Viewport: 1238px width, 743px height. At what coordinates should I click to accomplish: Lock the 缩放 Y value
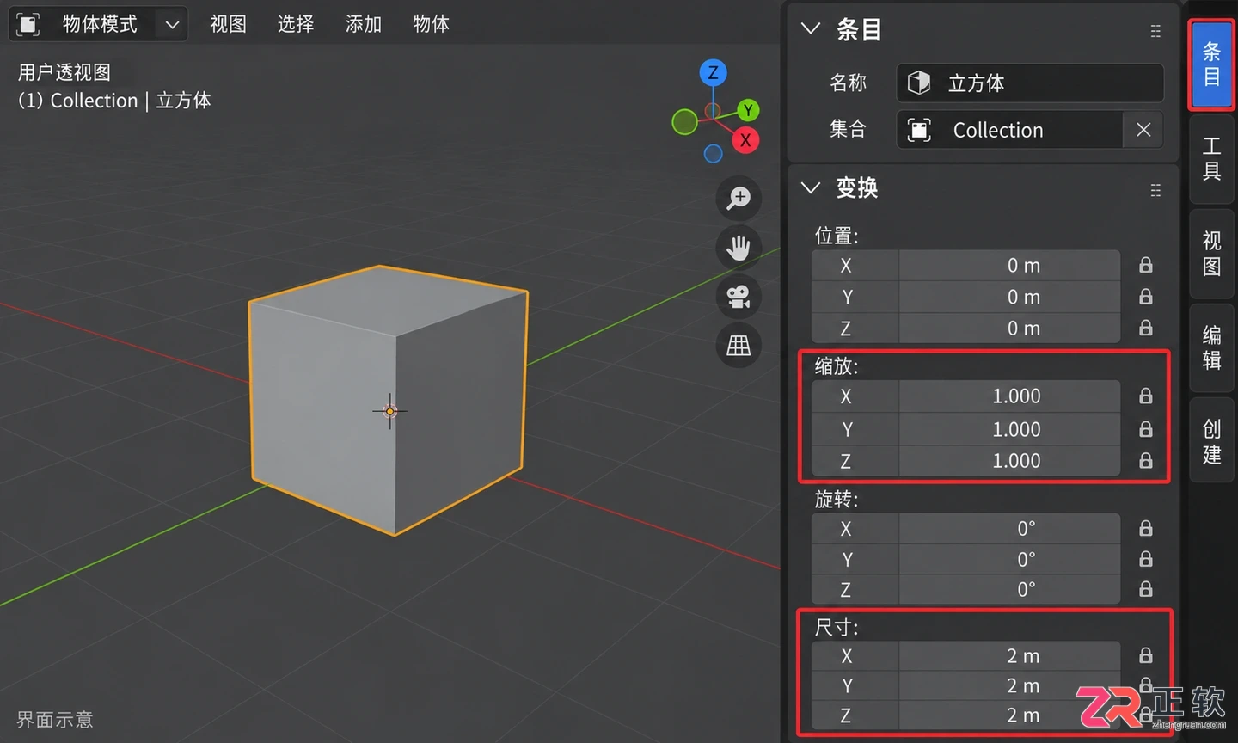click(x=1146, y=428)
